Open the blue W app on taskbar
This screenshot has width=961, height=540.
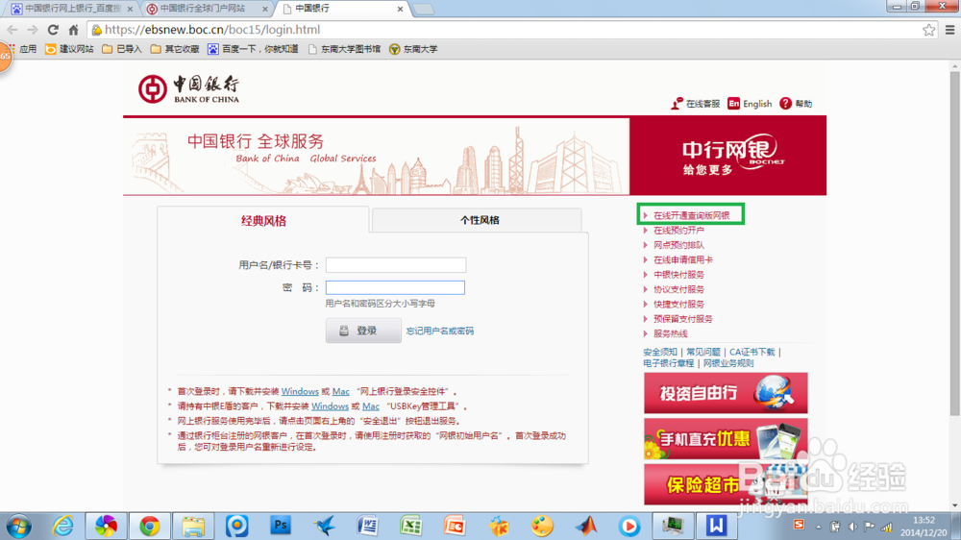point(716,526)
